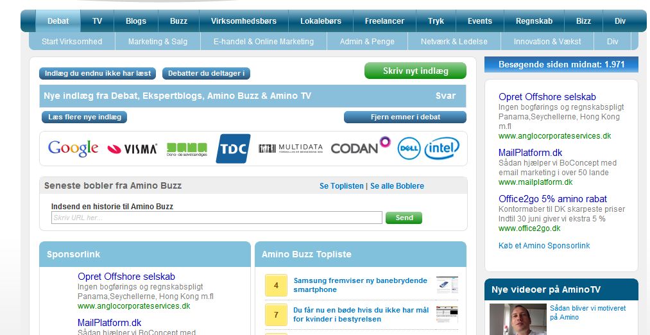The width and height of the screenshot is (650, 335).
Task: Focus the Skriv URL her input field
Action: (x=217, y=218)
